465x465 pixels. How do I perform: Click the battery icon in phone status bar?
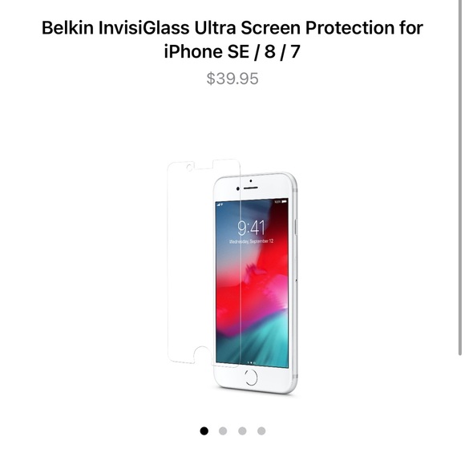click(x=284, y=202)
